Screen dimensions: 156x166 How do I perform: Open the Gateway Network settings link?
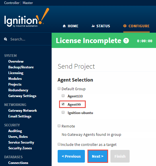pos(23,111)
